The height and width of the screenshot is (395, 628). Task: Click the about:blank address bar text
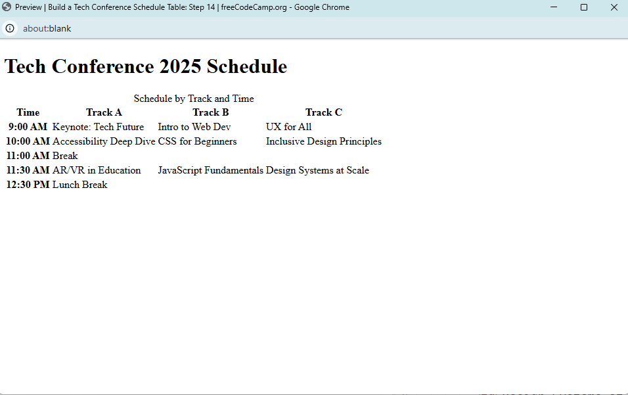point(47,28)
